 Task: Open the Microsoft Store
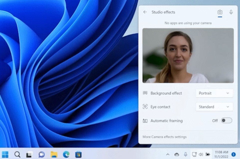[78, 154]
